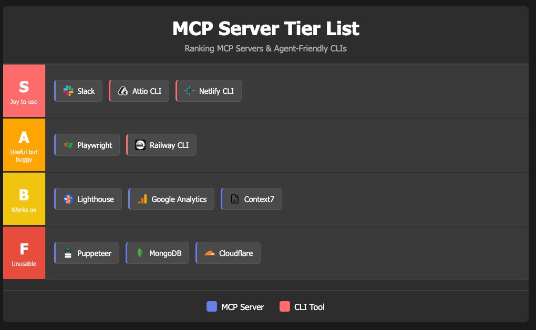Image resolution: width=536 pixels, height=330 pixels.
Task: Select the Railway CLI label text
Action: (x=169, y=145)
